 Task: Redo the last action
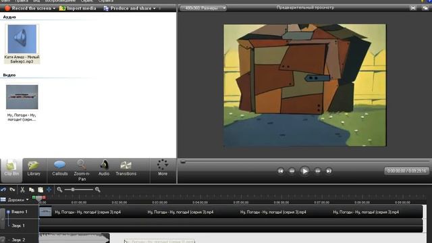[x=12, y=190]
